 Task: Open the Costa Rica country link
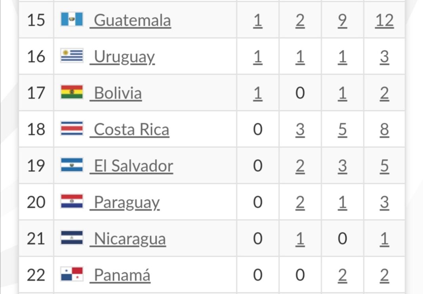click(131, 130)
